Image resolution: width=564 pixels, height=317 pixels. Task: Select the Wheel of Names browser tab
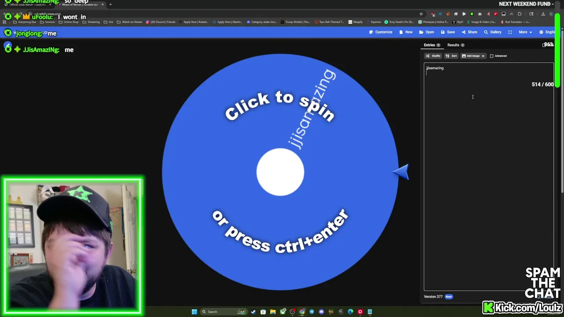coord(80,4)
